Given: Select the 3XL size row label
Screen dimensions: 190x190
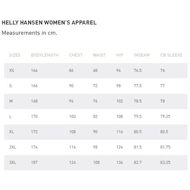Looking at the screenshot, I should pos(13,162).
